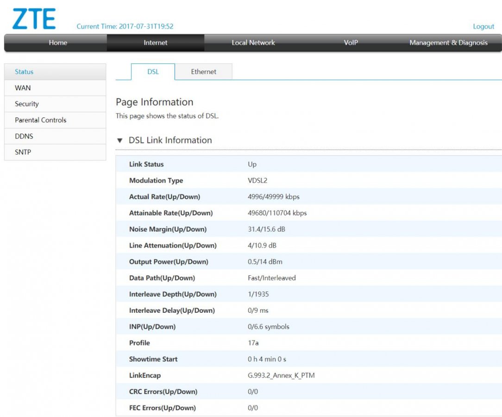This screenshot has height=417, width=502.
Task: Collapse the DSL Link Information section
Action: [x=120, y=140]
